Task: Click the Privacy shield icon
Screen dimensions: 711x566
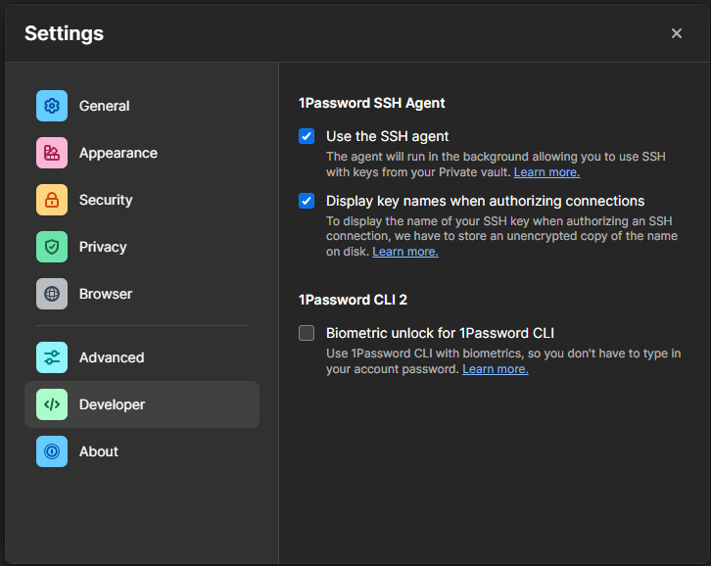Action: 52,247
